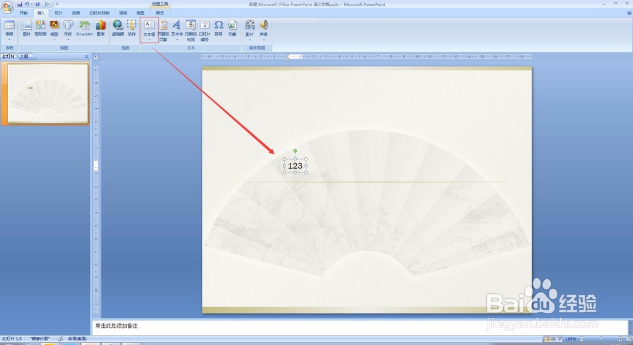The height and width of the screenshot is (345, 633).
Task: Expand the Movie (影片) dropdown arrow
Action: coord(250,40)
